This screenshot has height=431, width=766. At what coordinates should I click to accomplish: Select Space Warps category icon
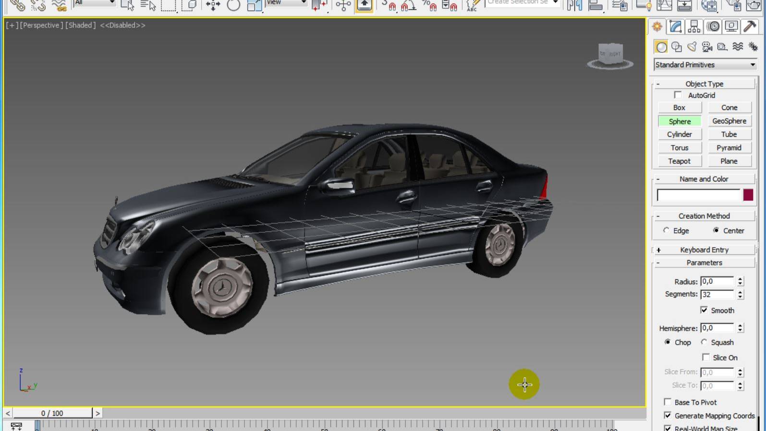click(738, 47)
